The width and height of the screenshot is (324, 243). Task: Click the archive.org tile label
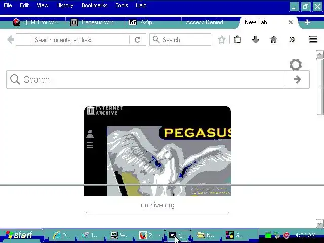pyautogui.click(x=157, y=205)
